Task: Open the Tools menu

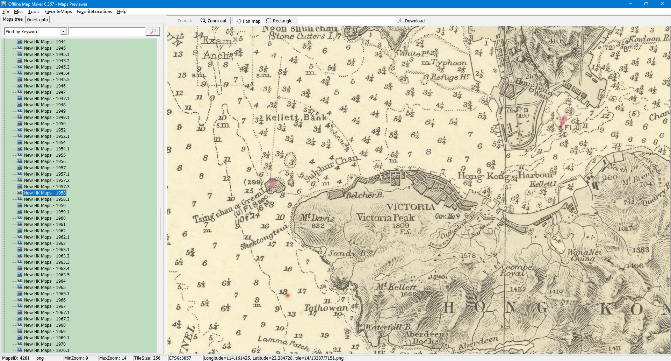Action: (34, 12)
